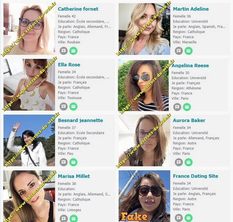Click mail icon under Angelina Reese
The width and height of the screenshot is (233, 222).
[187, 107]
